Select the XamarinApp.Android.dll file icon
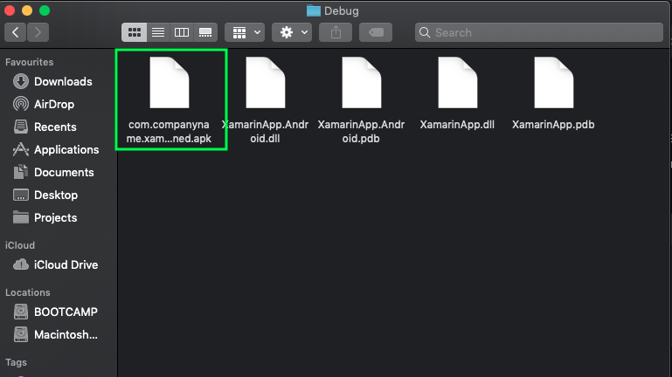The width and height of the screenshot is (672, 377). 266,83
